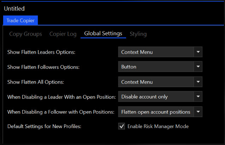Select the Global Settings tab
This screenshot has width=225, height=145.
tap(103, 34)
